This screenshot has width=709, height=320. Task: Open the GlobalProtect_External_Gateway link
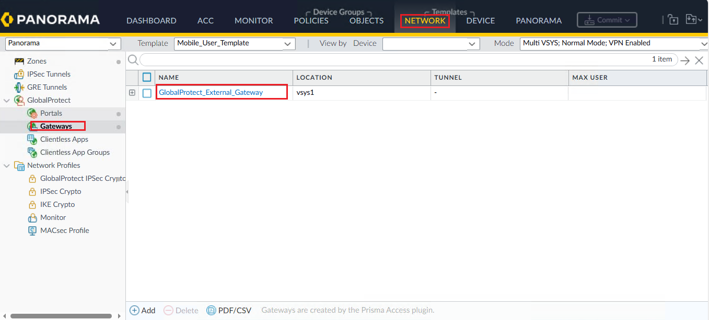coord(211,92)
